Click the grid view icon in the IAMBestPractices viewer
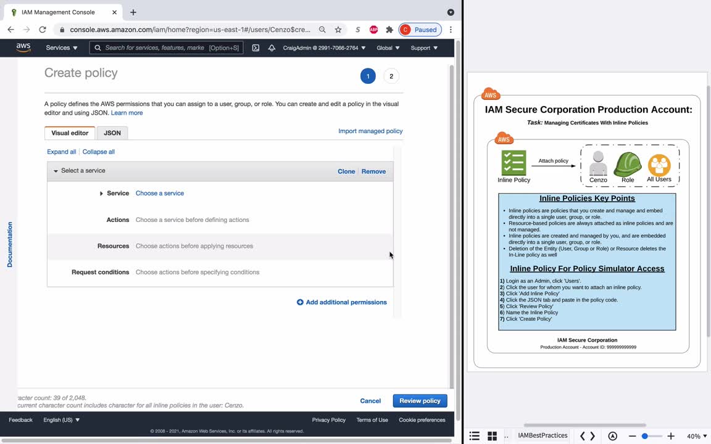Screen dimensions: 711x444 pos(493,436)
